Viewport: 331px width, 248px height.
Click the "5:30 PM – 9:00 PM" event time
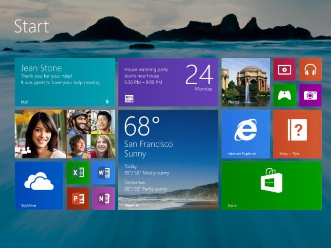pos(143,82)
